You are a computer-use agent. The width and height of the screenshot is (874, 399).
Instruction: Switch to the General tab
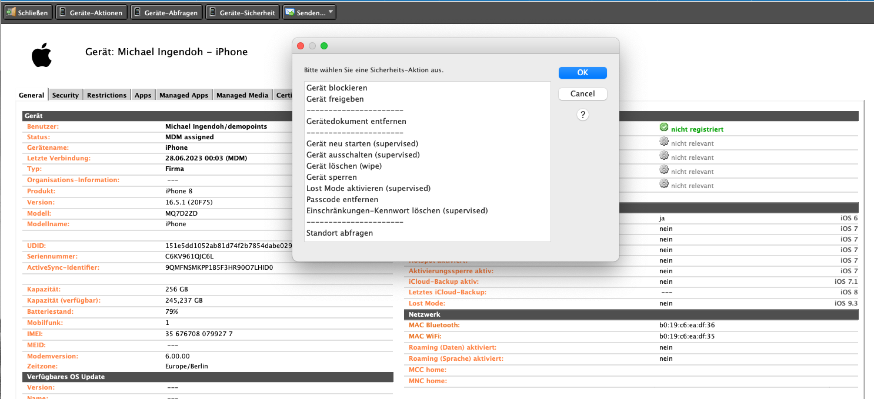(32, 95)
